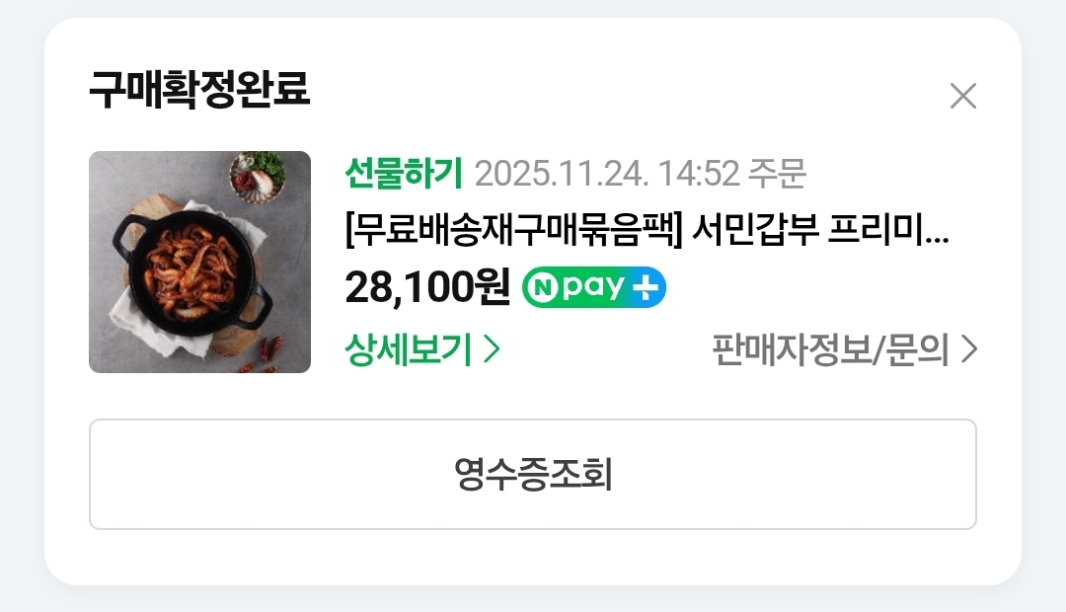
Task: Open the spicy octopus product thumbnail
Action: click(x=199, y=262)
